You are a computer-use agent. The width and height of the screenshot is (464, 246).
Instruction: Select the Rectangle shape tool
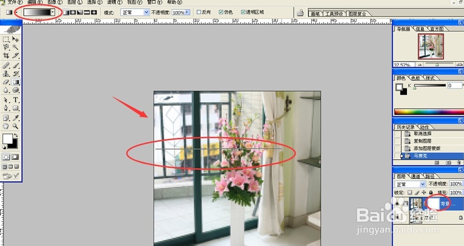coord(15,108)
